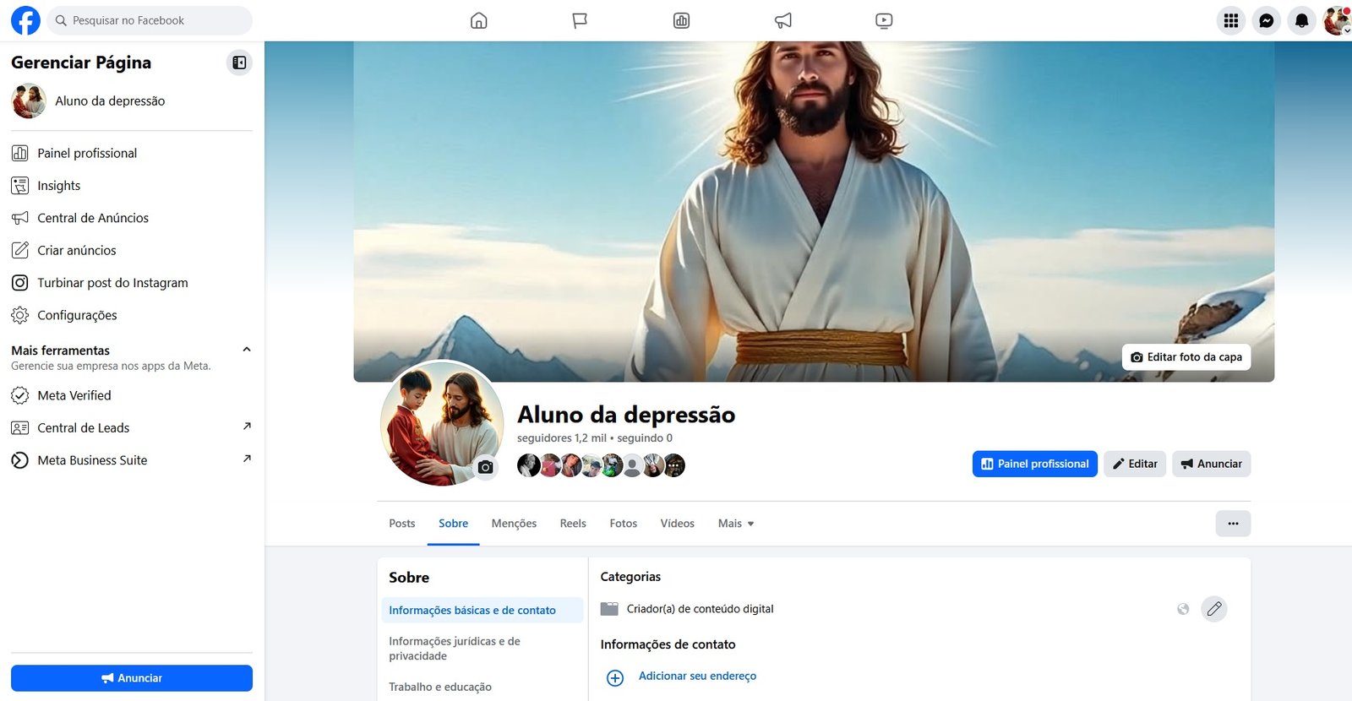Open the account profile avatar menu
The height and width of the screenshot is (701, 1352).
pos(1337,20)
